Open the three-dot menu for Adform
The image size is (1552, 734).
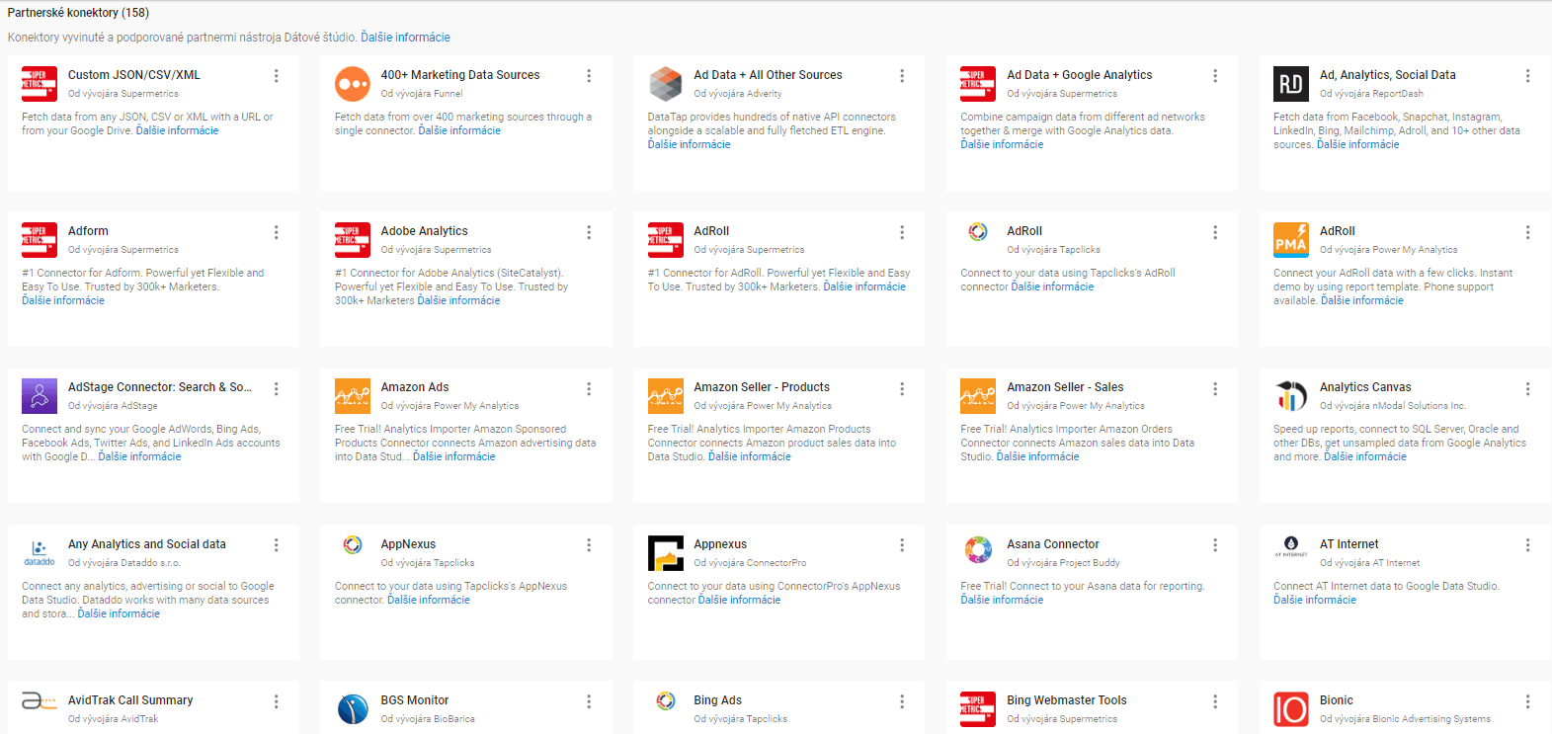point(276,232)
